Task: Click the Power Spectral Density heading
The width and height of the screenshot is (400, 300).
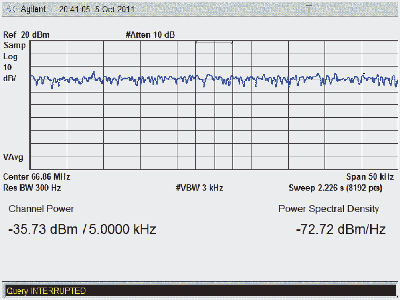Action: (x=329, y=209)
